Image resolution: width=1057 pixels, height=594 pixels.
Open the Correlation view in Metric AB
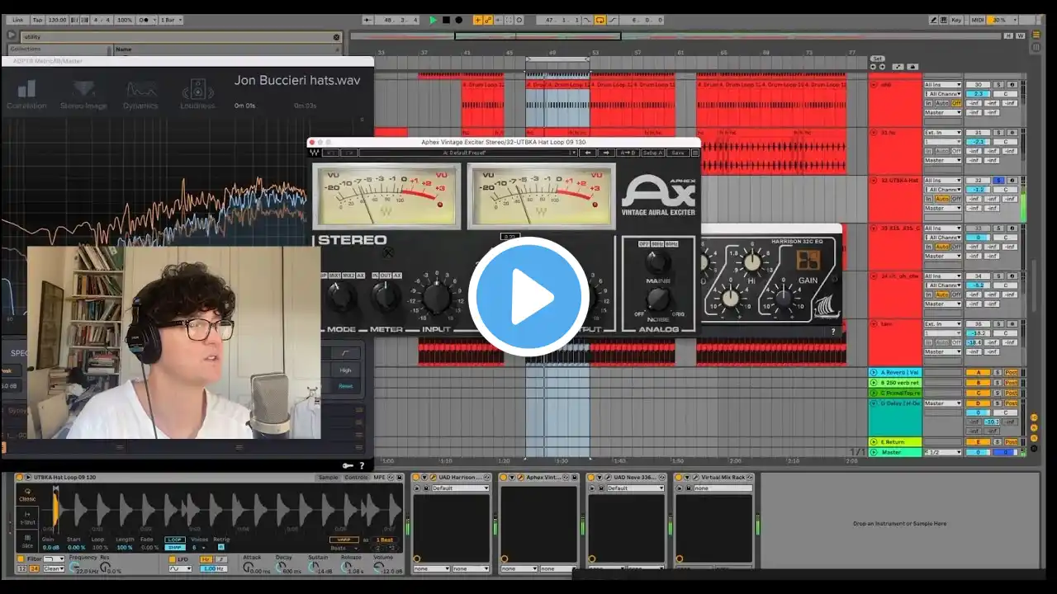[x=27, y=94]
